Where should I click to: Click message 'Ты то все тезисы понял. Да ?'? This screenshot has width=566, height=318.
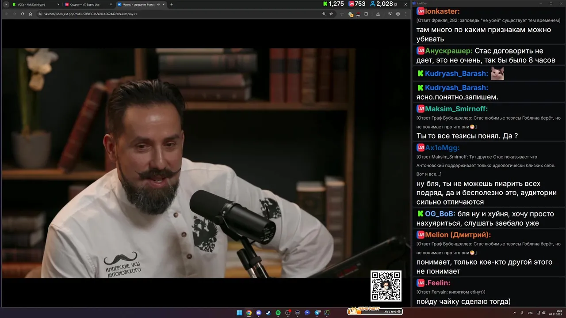pos(467,136)
